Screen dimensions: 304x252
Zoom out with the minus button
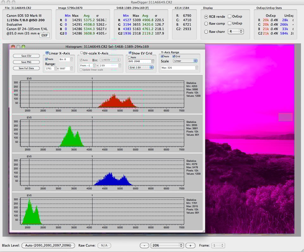tap(144, 245)
